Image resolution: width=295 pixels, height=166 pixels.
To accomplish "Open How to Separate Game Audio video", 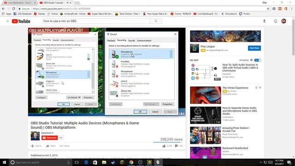I will point(240,111).
